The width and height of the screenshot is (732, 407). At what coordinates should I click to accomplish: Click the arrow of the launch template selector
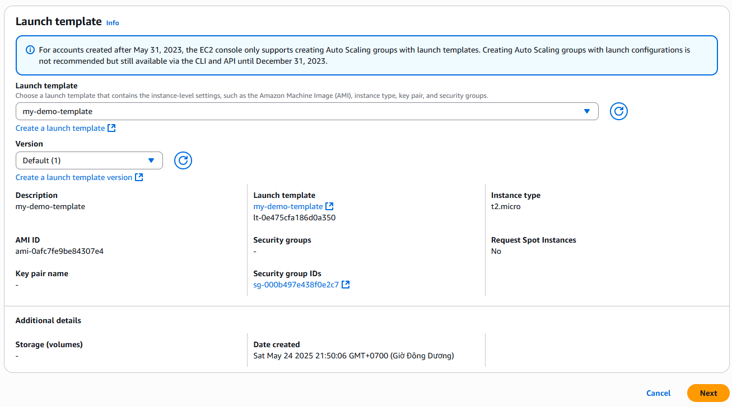coord(586,111)
